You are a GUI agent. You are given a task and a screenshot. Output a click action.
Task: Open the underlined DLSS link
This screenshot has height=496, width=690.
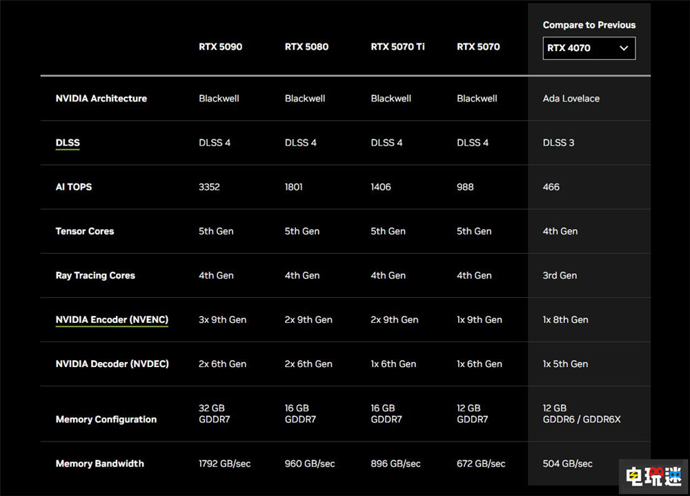[68, 143]
